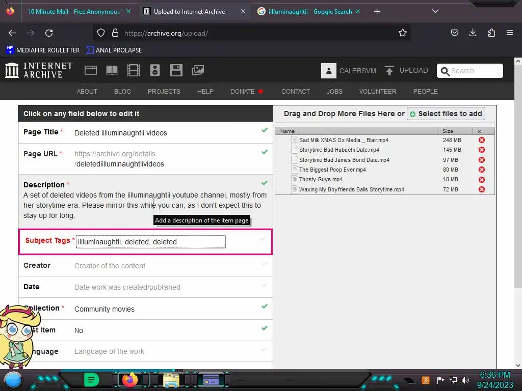Remove The Biggest Poop Ever.mp4
Image resolution: width=522 pixels, height=391 pixels.
[481, 170]
